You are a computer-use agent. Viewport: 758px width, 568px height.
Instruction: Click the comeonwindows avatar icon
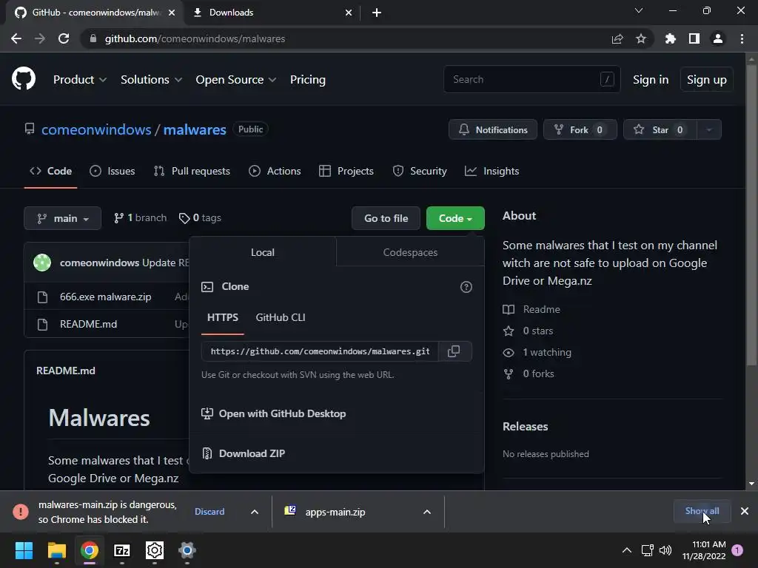tap(42, 263)
